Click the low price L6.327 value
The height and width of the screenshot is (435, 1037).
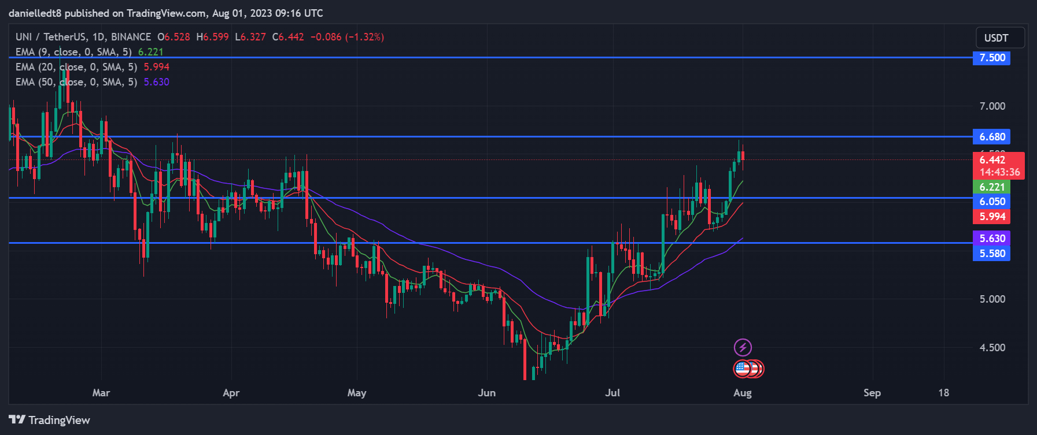[250, 37]
